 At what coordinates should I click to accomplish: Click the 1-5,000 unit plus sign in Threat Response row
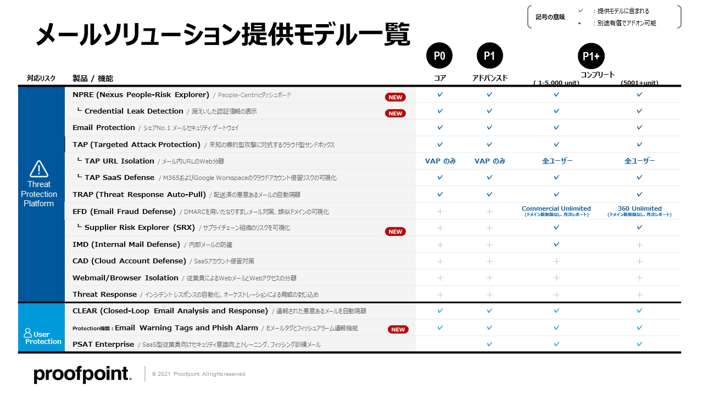(556, 295)
